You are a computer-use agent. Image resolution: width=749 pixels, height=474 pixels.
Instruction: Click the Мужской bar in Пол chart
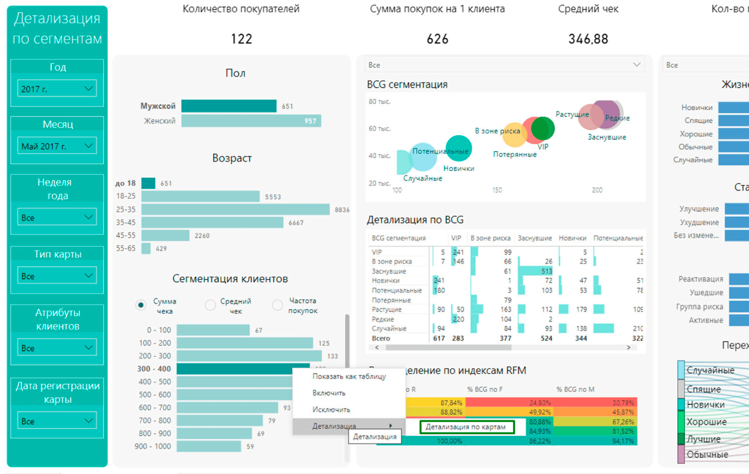coord(229,106)
